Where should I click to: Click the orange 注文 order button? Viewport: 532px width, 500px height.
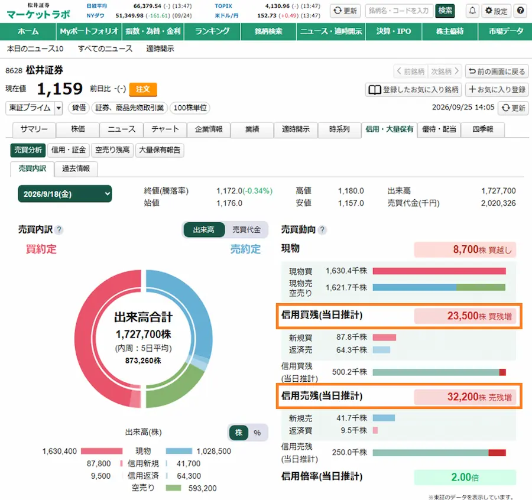(x=143, y=89)
